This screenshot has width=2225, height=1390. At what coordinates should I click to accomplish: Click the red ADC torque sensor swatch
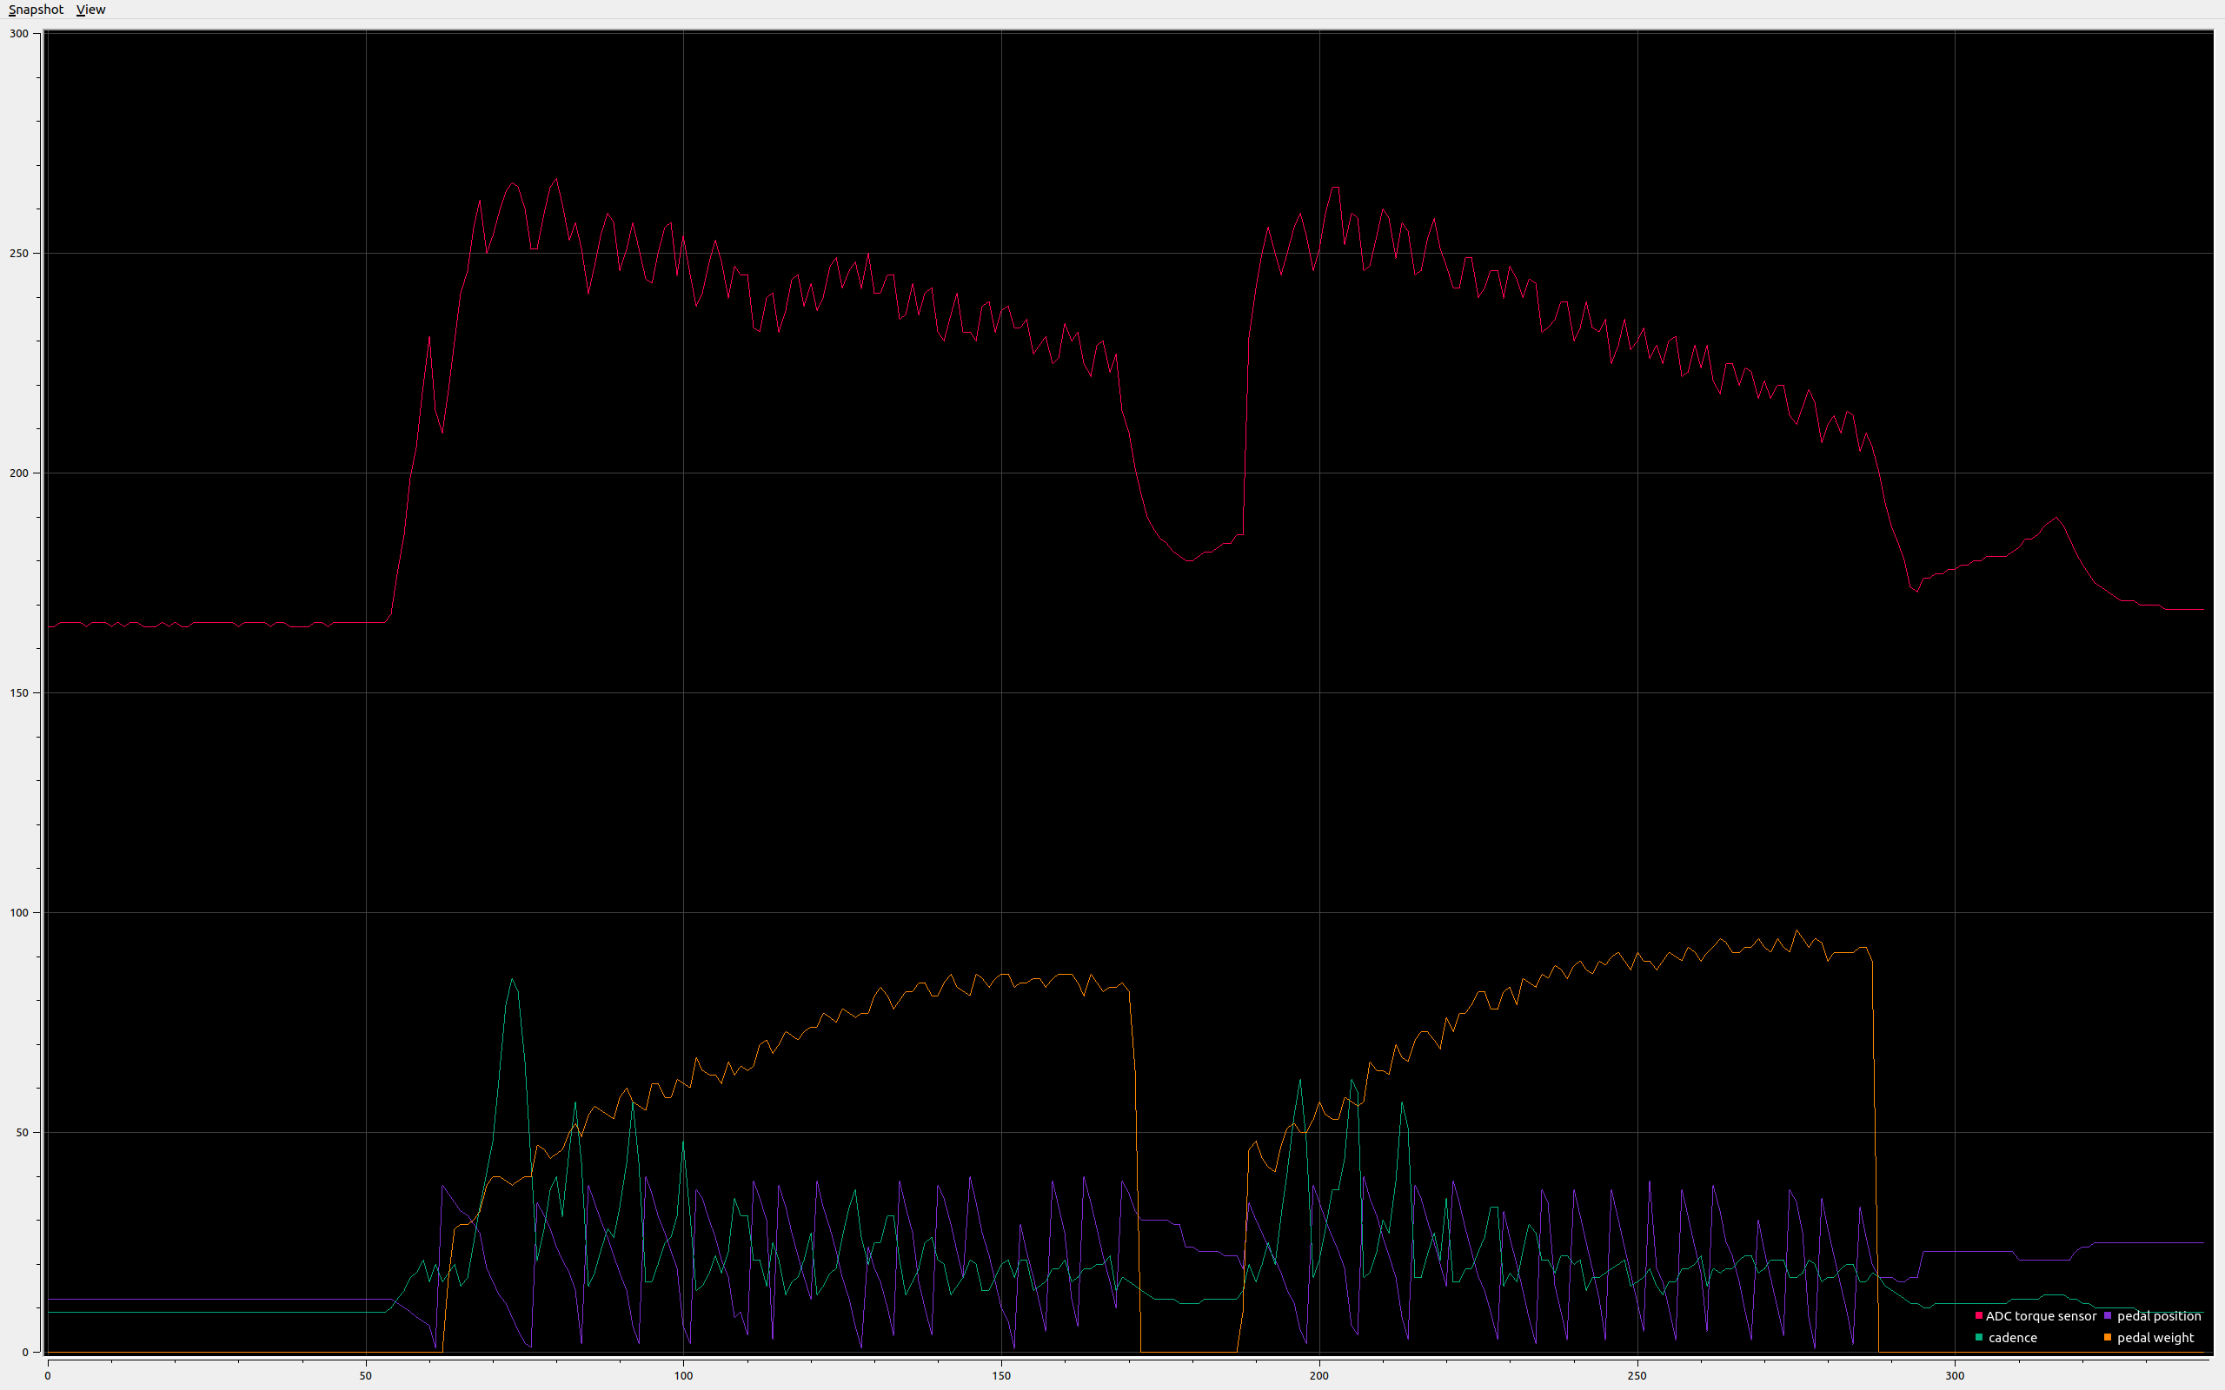click(x=1978, y=1315)
